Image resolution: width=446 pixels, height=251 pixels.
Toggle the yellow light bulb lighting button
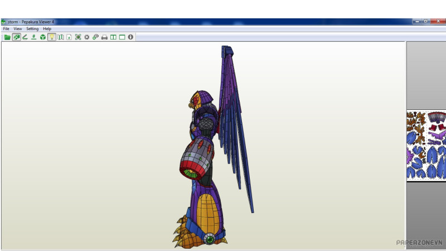(x=52, y=37)
